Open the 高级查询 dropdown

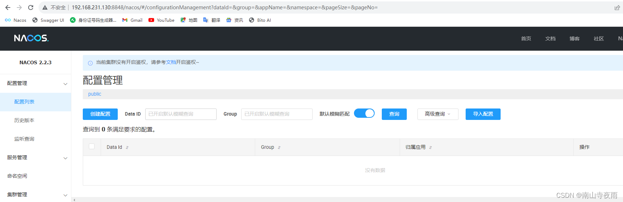pyautogui.click(x=438, y=114)
